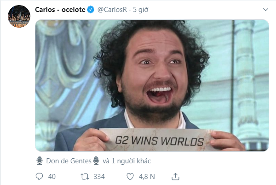Click the 4,8 N likes count
This screenshot has width=276, height=185.
coord(147,177)
